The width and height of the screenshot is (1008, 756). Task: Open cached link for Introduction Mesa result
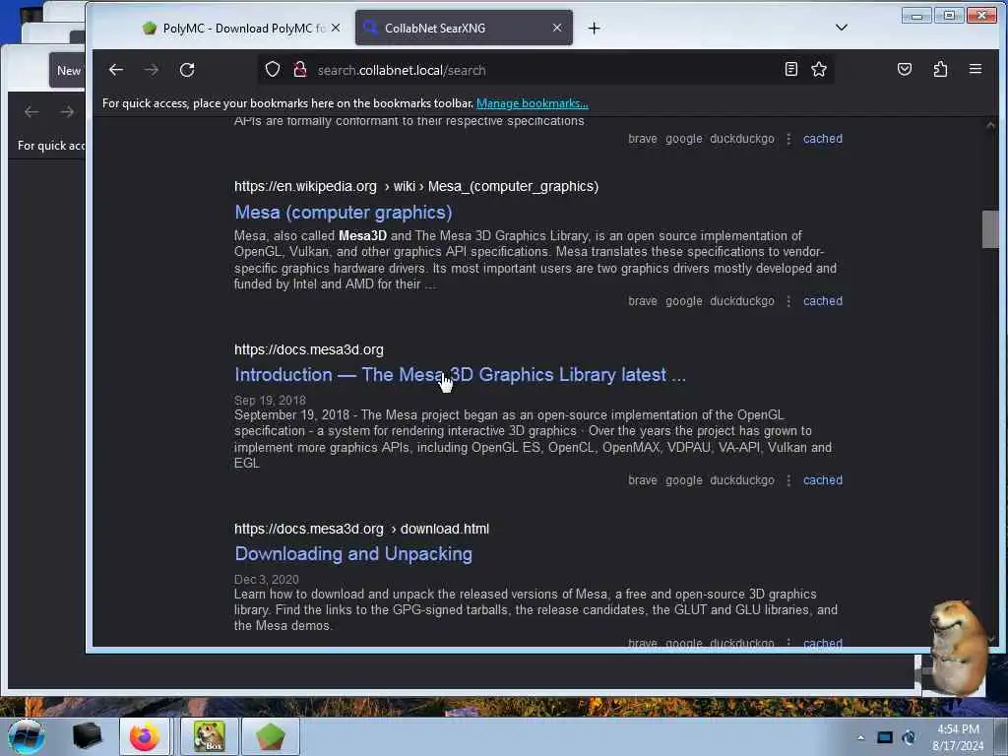point(822,480)
